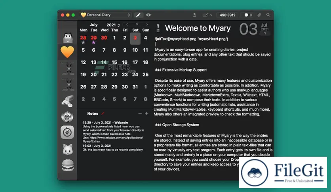Screen dimensions: 331x192
Task: Select grayed August 8 in calendar
Action: [x=145, y=99]
